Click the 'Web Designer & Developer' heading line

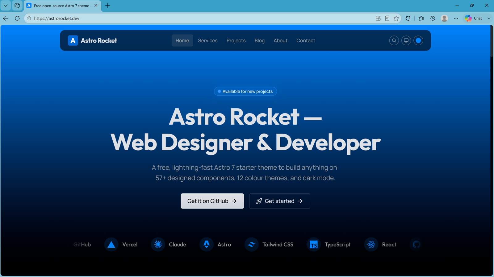245,143
